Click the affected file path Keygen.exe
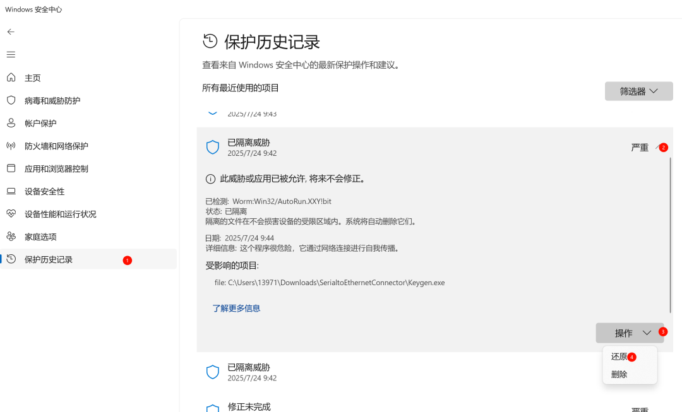 (329, 283)
